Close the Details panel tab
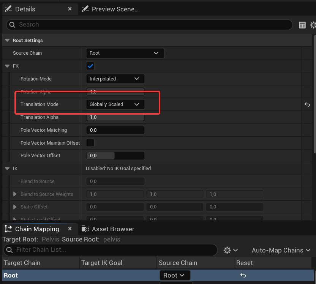This screenshot has width=316, height=284. (70, 9)
